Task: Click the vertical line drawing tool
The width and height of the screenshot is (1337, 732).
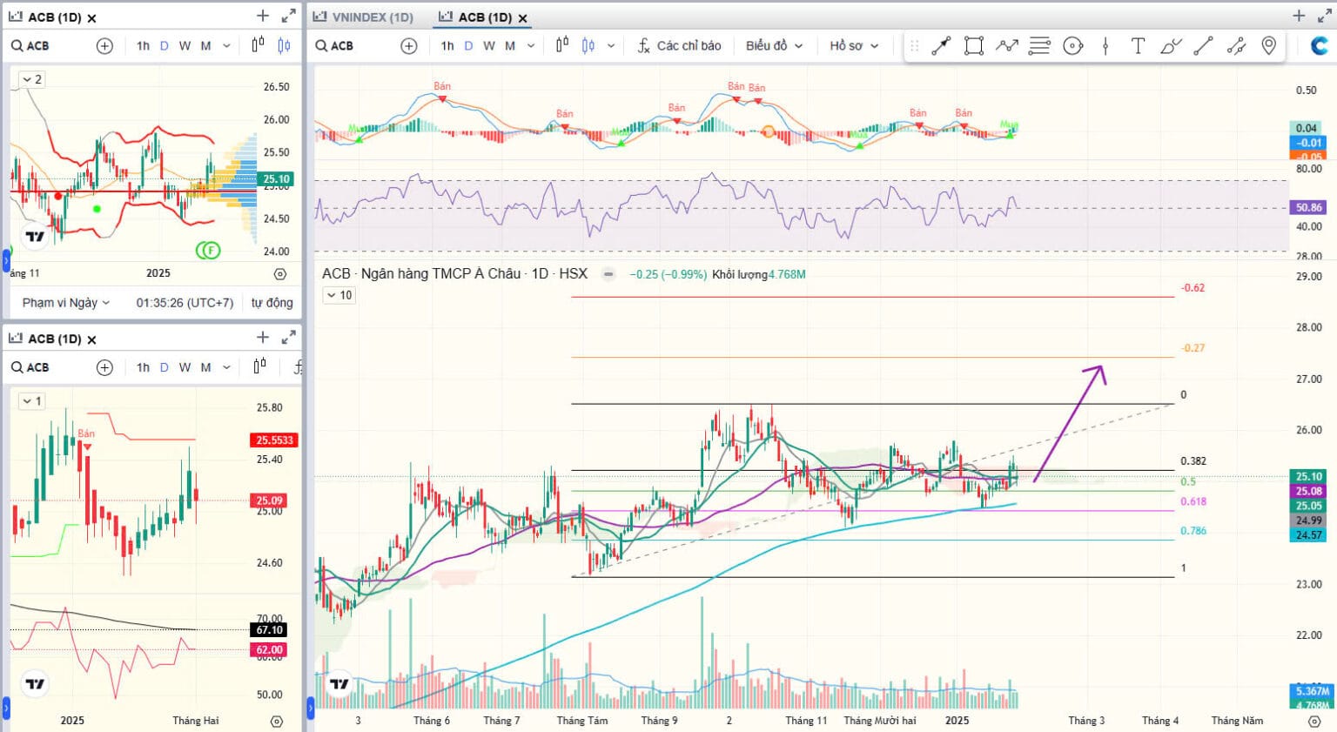Action: click(x=1105, y=46)
